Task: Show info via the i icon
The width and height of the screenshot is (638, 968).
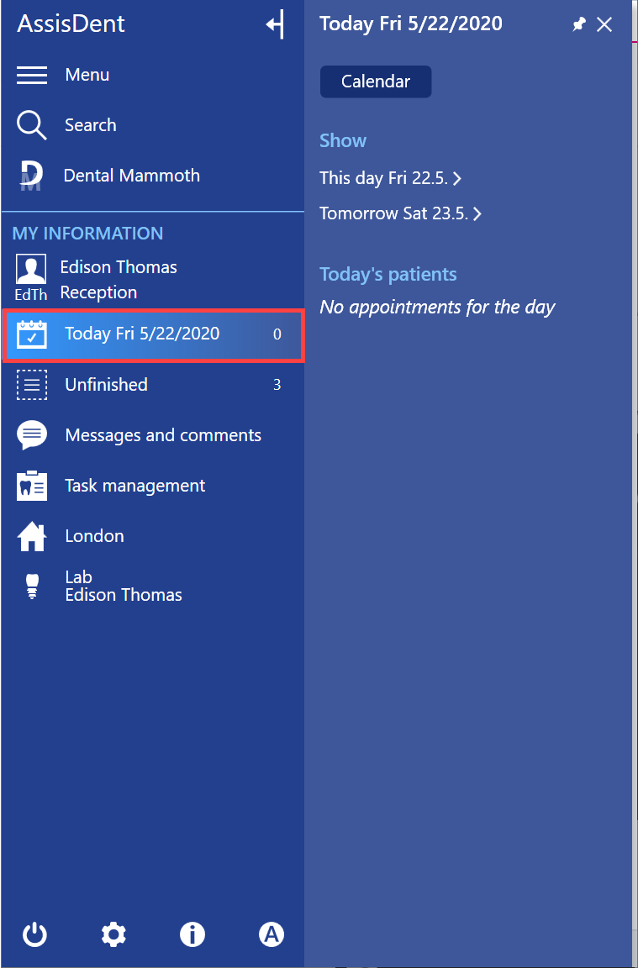Action: (x=192, y=934)
